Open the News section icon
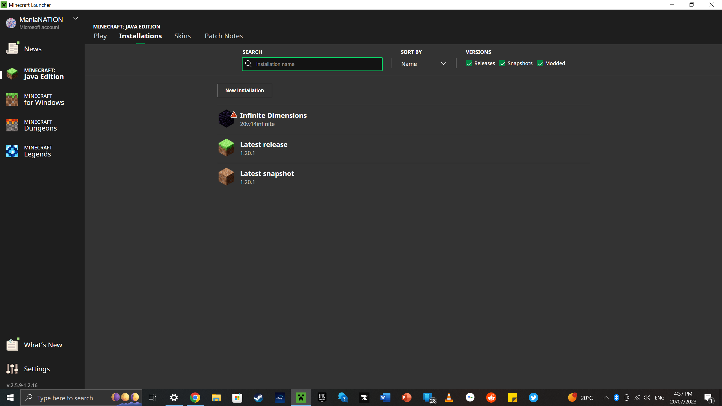The width and height of the screenshot is (722, 406). pos(12,49)
